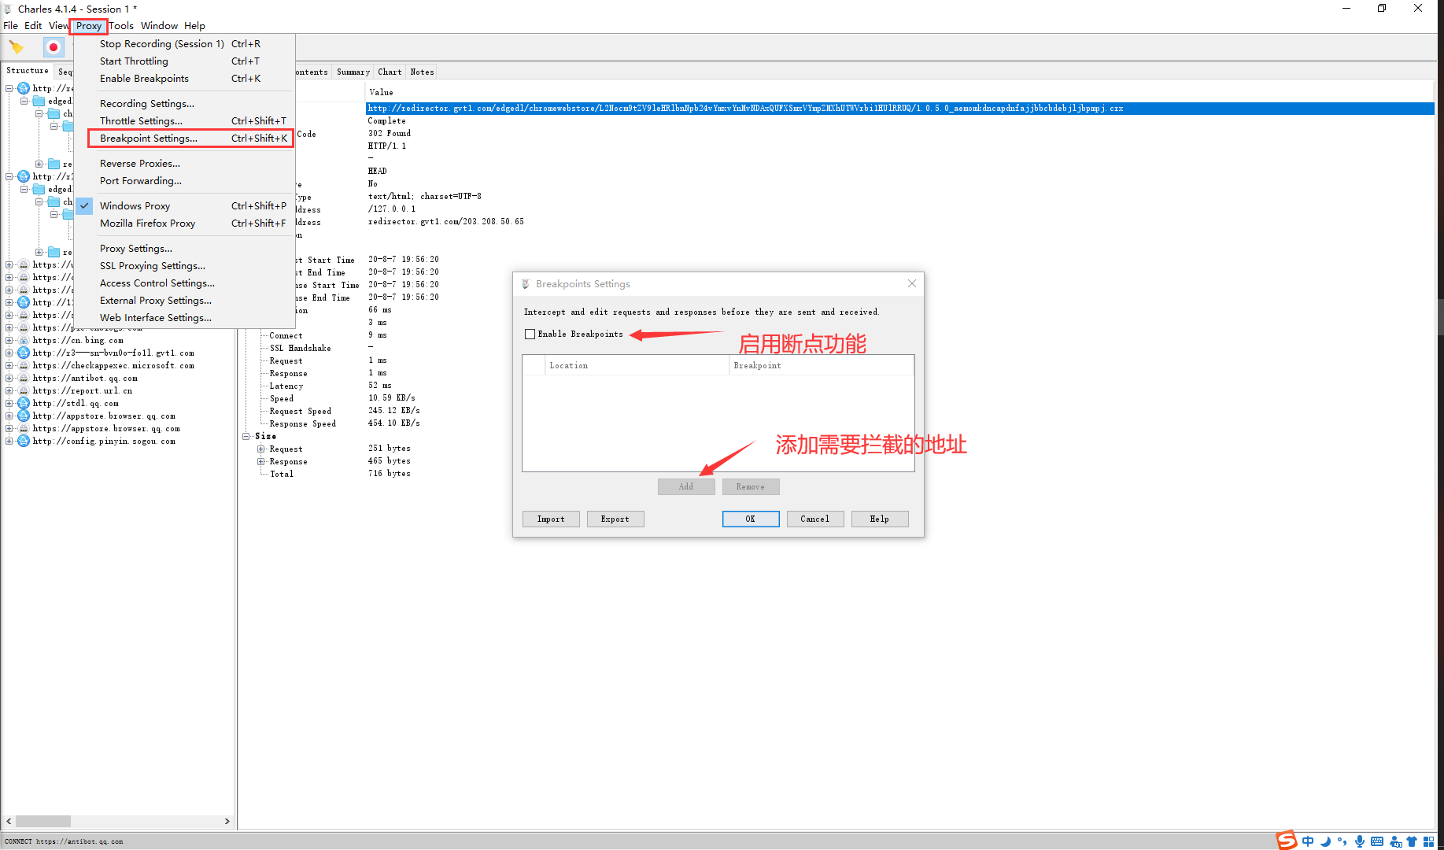Expand the https://antibot.qq.com tree node
Screen dimensions: 1444x850
(9, 379)
